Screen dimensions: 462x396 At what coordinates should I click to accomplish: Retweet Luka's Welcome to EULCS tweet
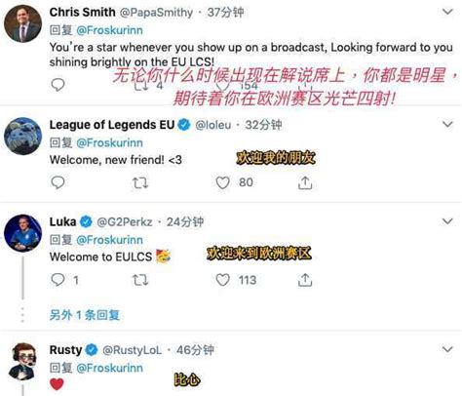[140, 280]
